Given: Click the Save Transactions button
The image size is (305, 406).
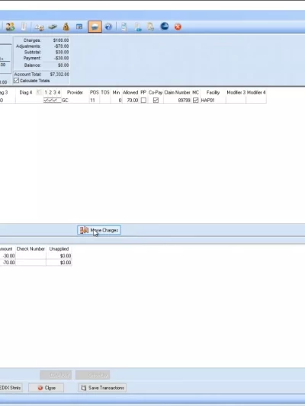Looking at the screenshot, I should pyautogui.click(x=102, y=388).
